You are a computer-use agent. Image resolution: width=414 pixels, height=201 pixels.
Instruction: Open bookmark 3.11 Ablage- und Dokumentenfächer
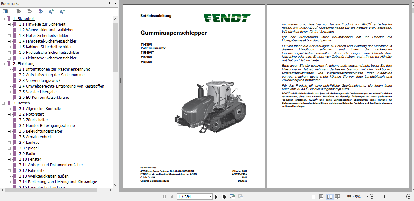coord(51,165)
